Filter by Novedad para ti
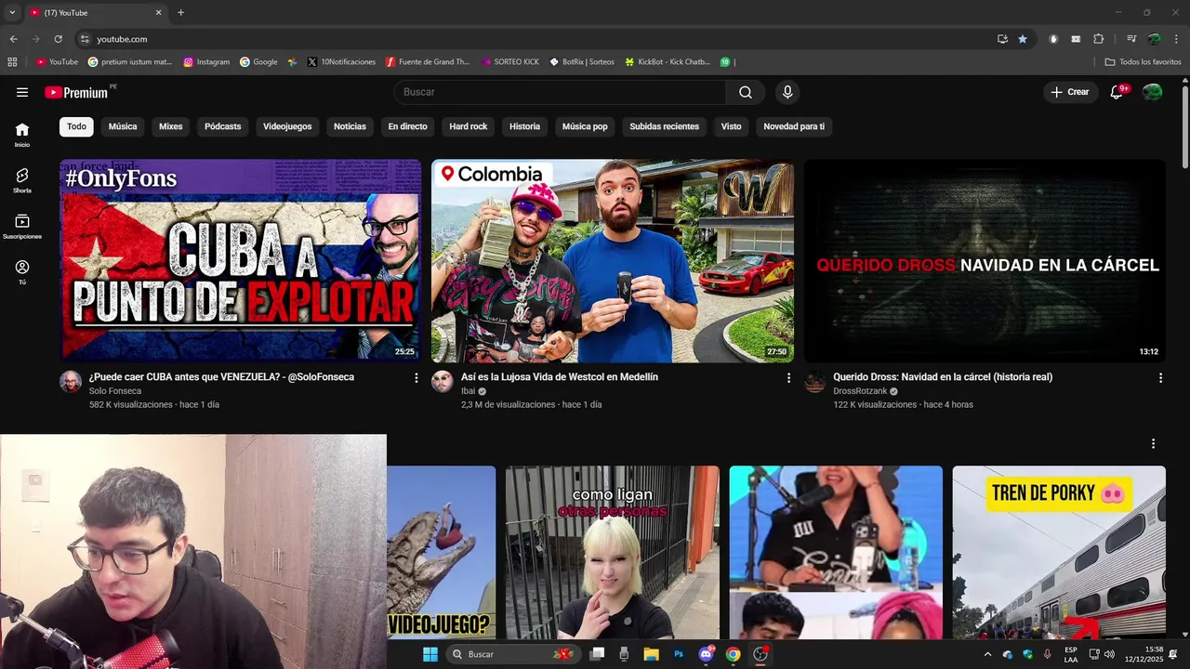This screenshot has width=1190, height=669. click(794, 126)
